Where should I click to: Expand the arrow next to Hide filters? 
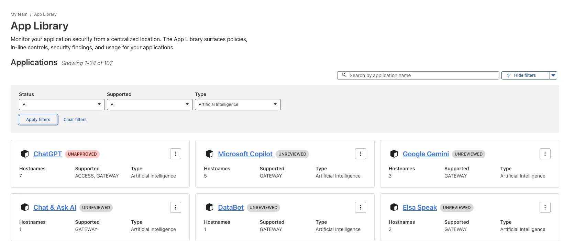point(553,75)
